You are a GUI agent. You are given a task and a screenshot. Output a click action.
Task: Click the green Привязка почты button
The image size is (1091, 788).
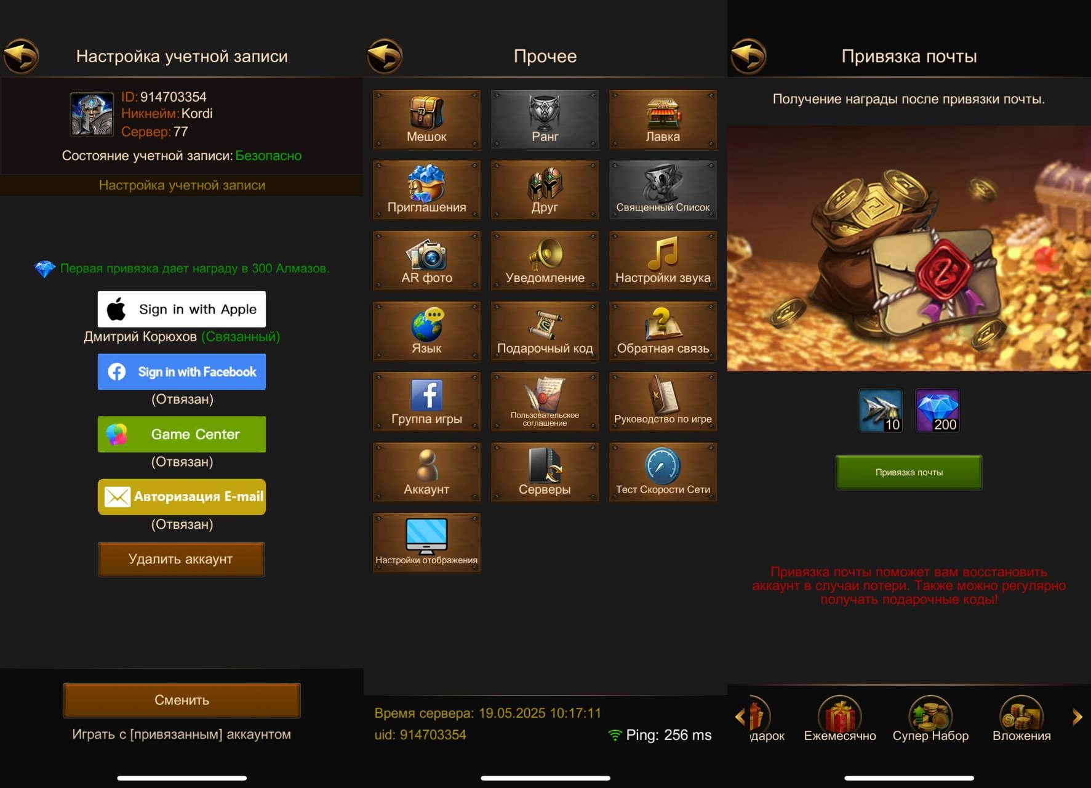coord(909,472)
